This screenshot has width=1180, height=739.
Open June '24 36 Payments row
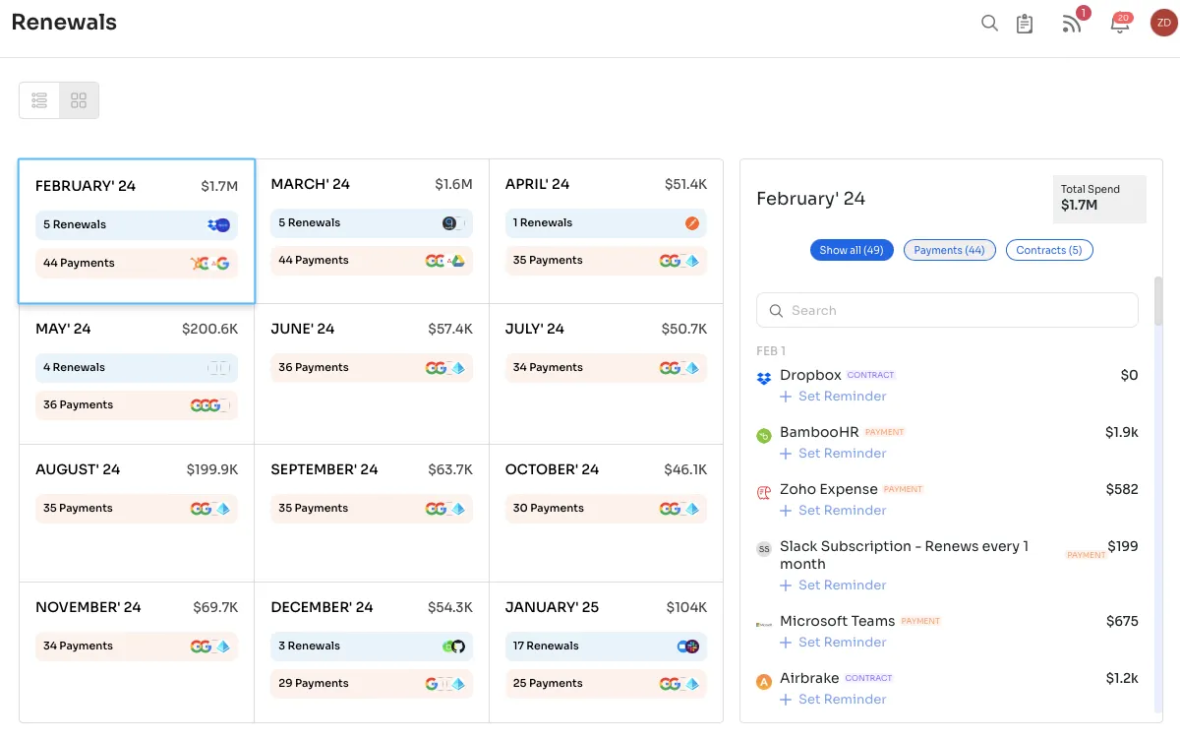click(372, 367)
